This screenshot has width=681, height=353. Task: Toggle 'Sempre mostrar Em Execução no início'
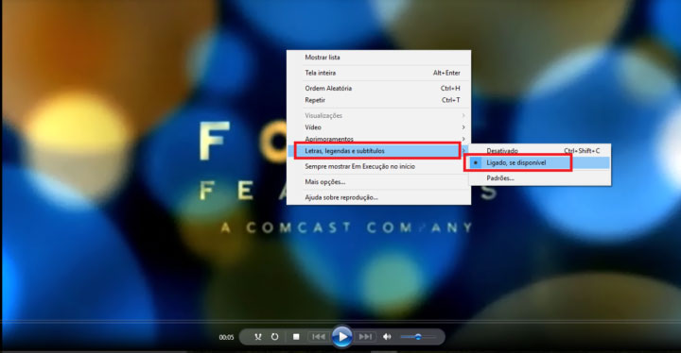[x=378, y=166]
